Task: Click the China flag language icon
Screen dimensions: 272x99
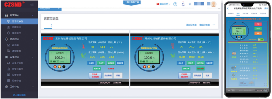Action: (158, 4)
